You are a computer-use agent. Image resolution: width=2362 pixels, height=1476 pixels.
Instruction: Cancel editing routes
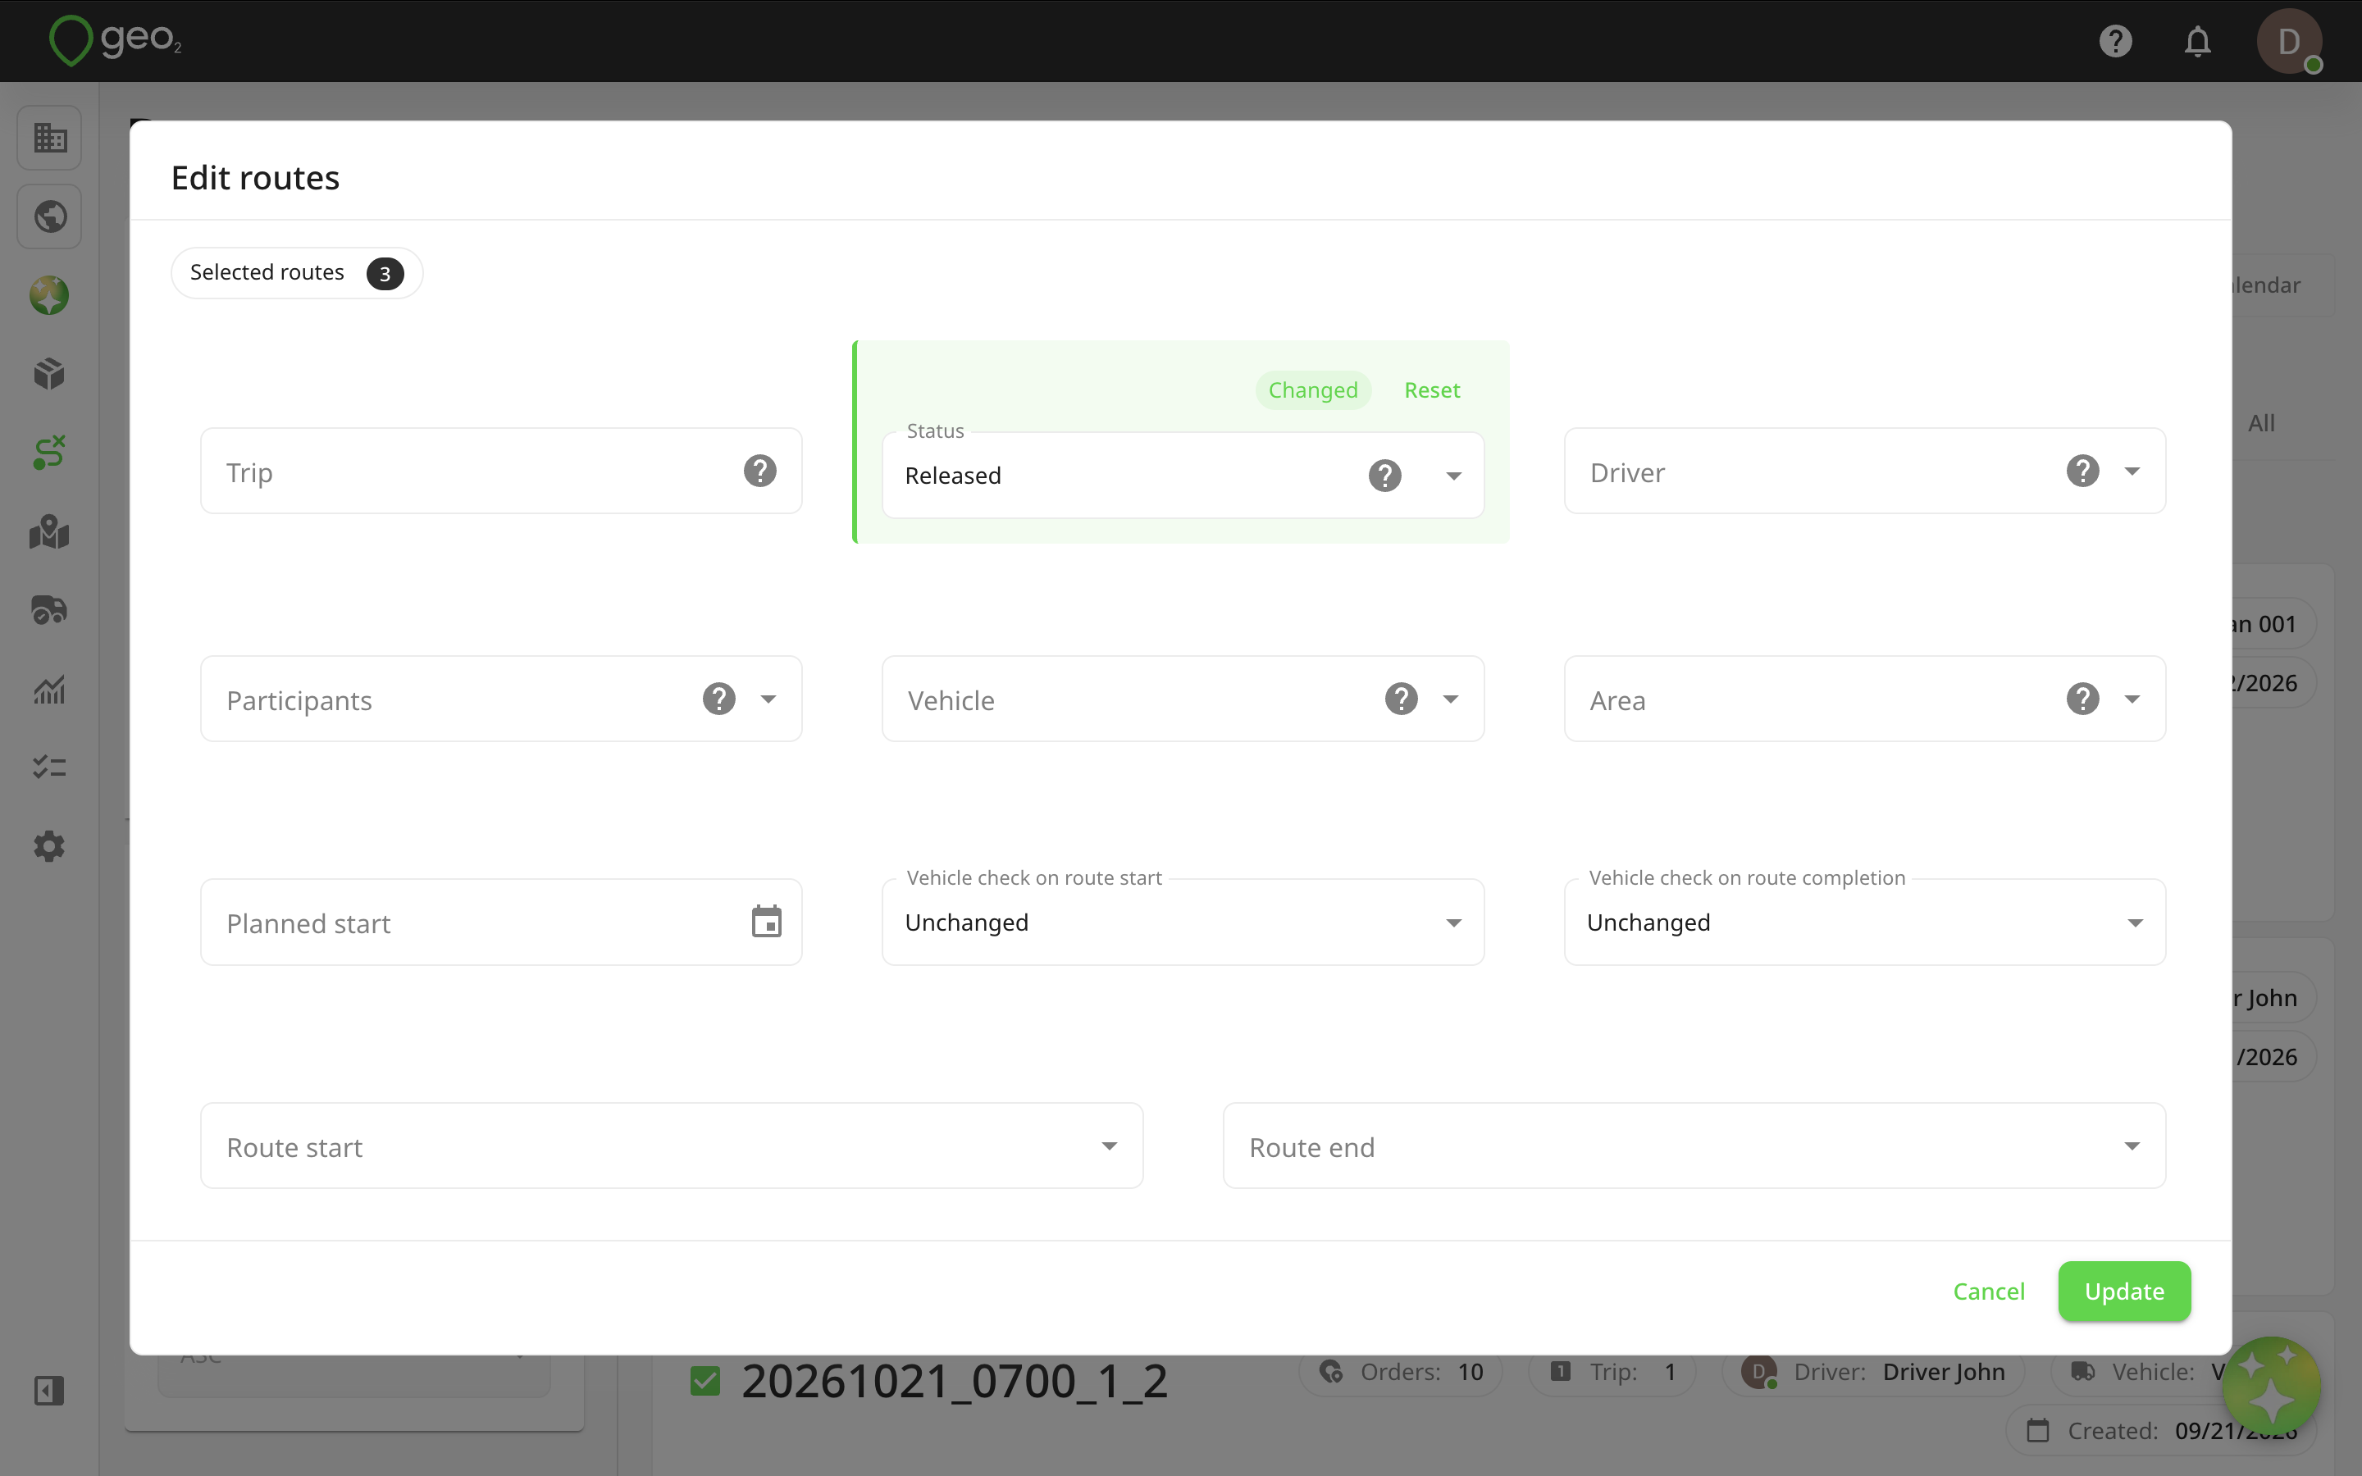(x=1989, y=1291)
